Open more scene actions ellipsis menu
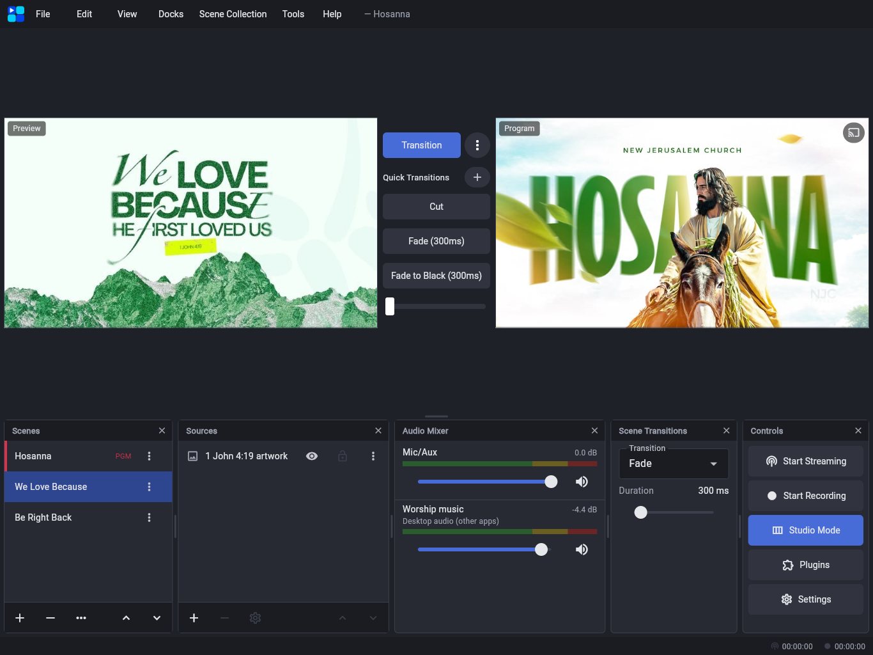 [x=81, y=618]
